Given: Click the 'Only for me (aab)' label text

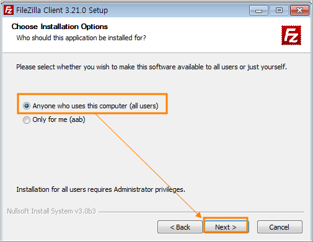Looking at the screenshot, I should (x=59, y=119).
